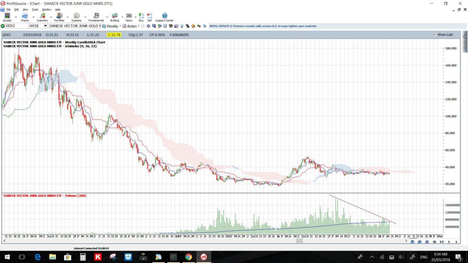Viewport: 468px width, 263px height.
Task: Click the Internet Connected status text
Action: tap(91, 248)
